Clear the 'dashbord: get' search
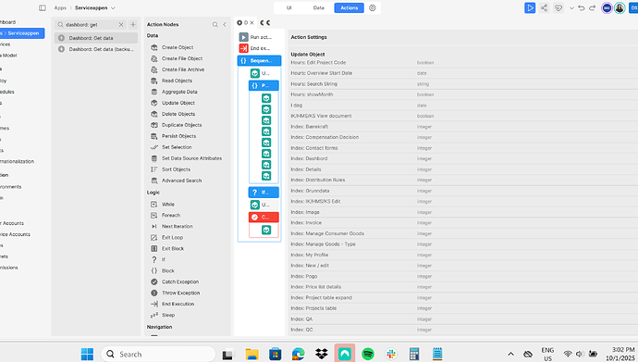The width and height of the screenshot is (638, 362). [x=121, y=24]
